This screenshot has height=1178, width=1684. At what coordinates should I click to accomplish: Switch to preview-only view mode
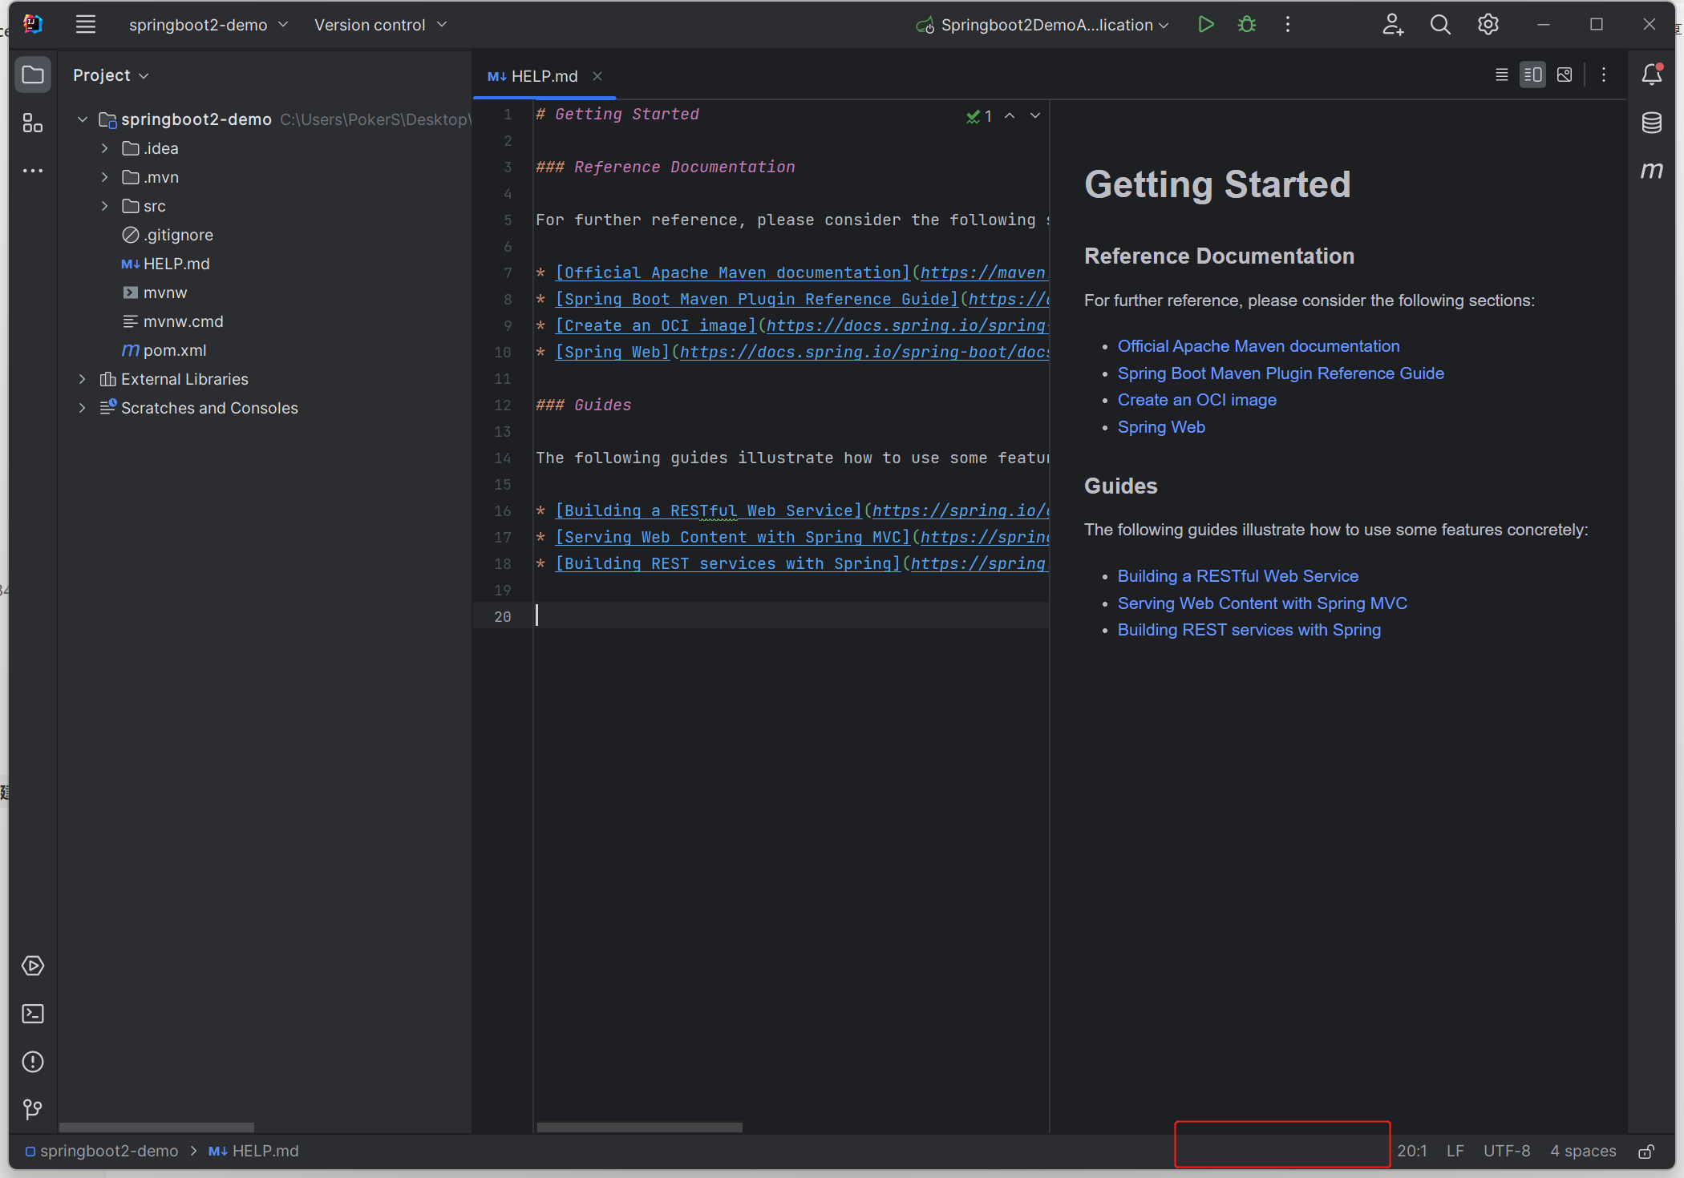coord(1565,75)
